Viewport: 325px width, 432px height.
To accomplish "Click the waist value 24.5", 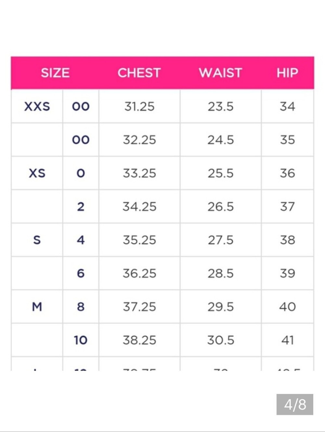I will click(221, 140).
